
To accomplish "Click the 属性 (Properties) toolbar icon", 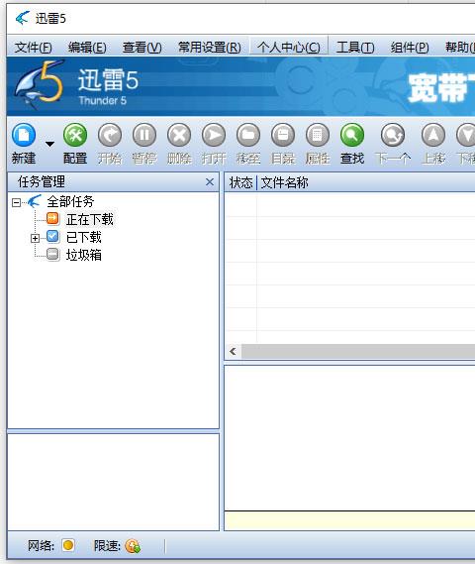I will (318, 135).
